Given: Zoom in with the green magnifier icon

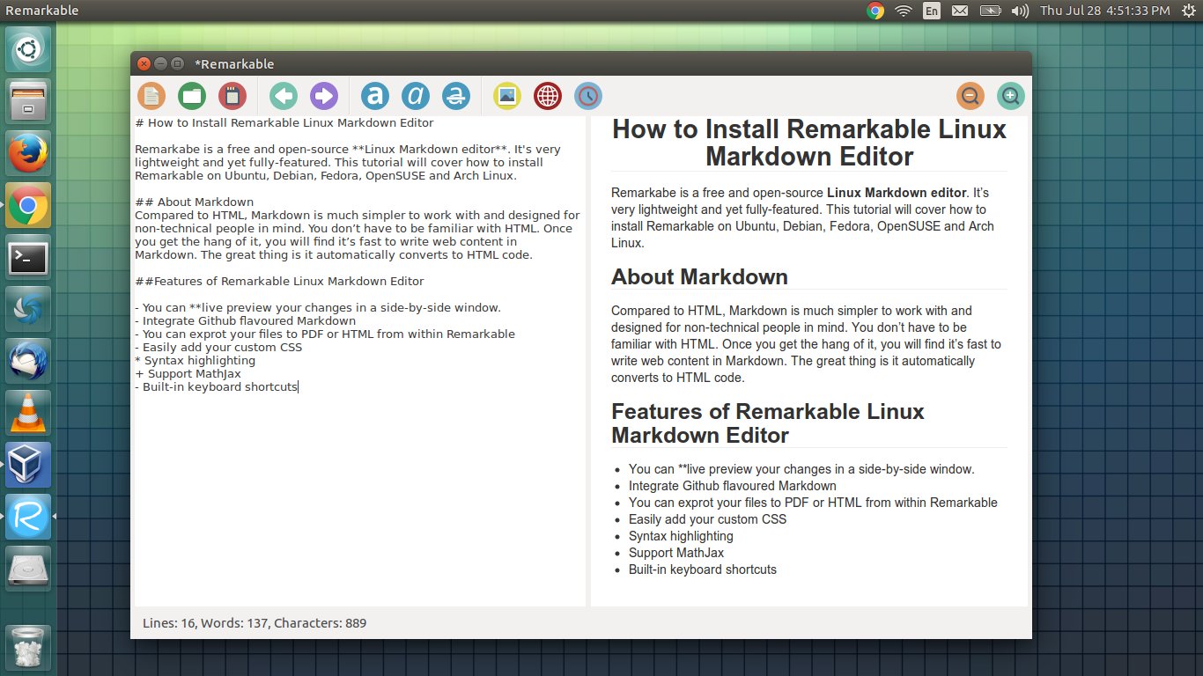Looking at the screenshot, I should [x=1011, y=95].
